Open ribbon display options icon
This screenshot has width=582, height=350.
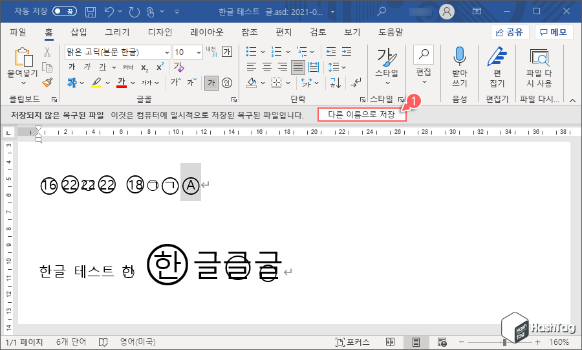(477, 12)
